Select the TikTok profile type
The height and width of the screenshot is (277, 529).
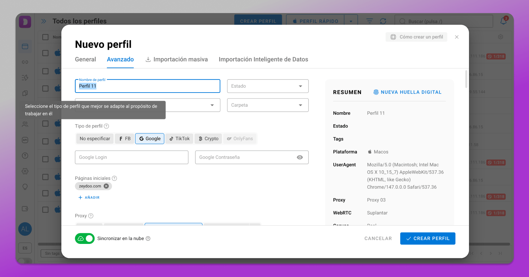click(x=180, y=139)
